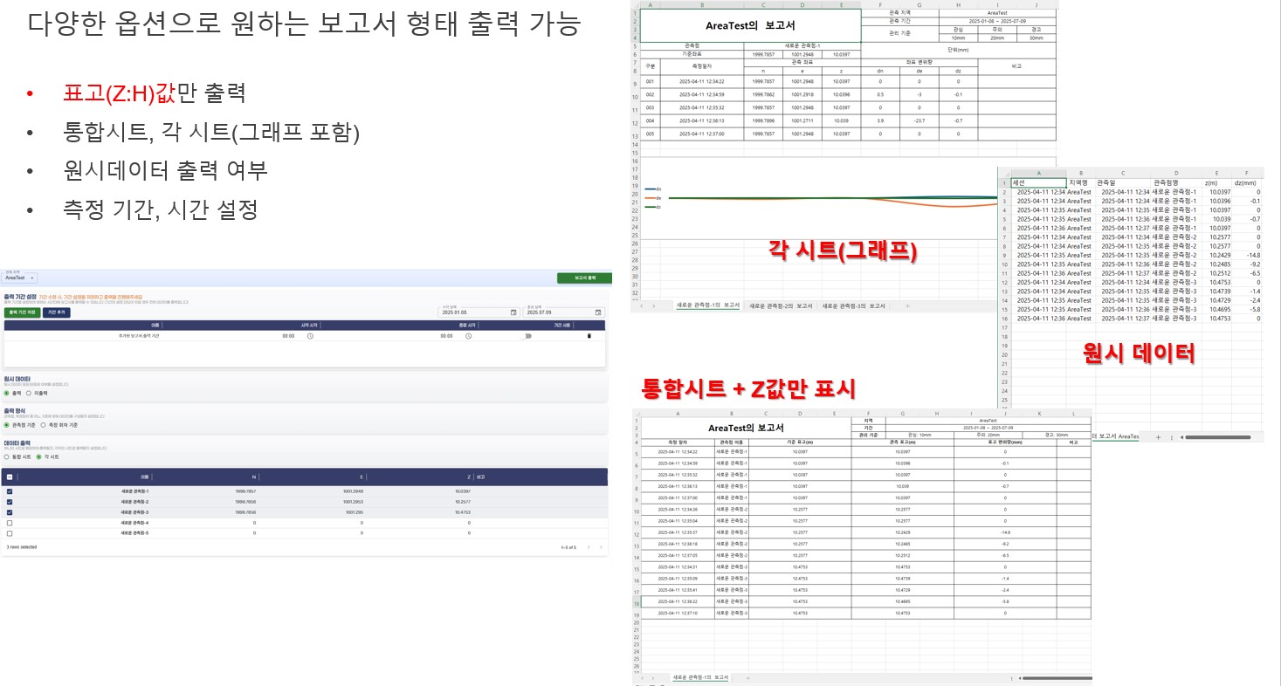The width and height of the screenshot is (1281, 686).
Task: Open the AreaTest observation area dropdown
Action: point(21,278)
